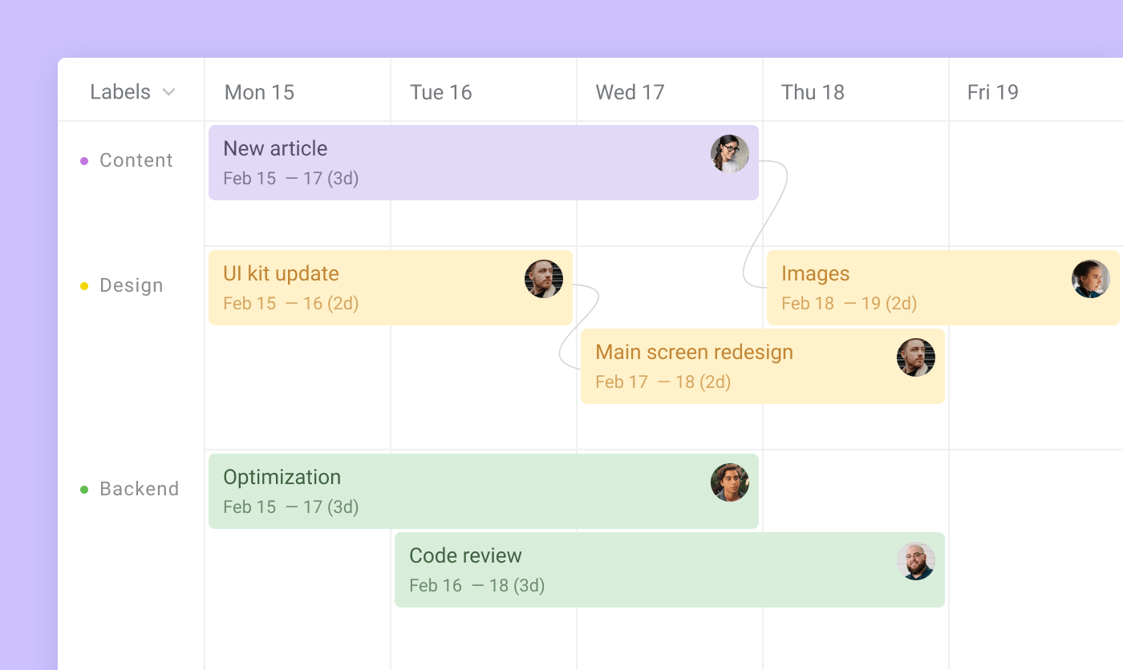Select the Backend label in sidebar
1123x670 pixels.
click(x=139, y=489)
